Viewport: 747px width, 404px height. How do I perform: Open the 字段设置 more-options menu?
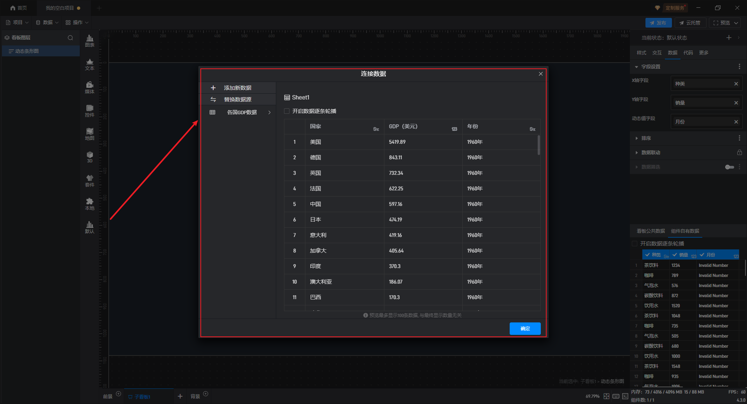[740, 67]
